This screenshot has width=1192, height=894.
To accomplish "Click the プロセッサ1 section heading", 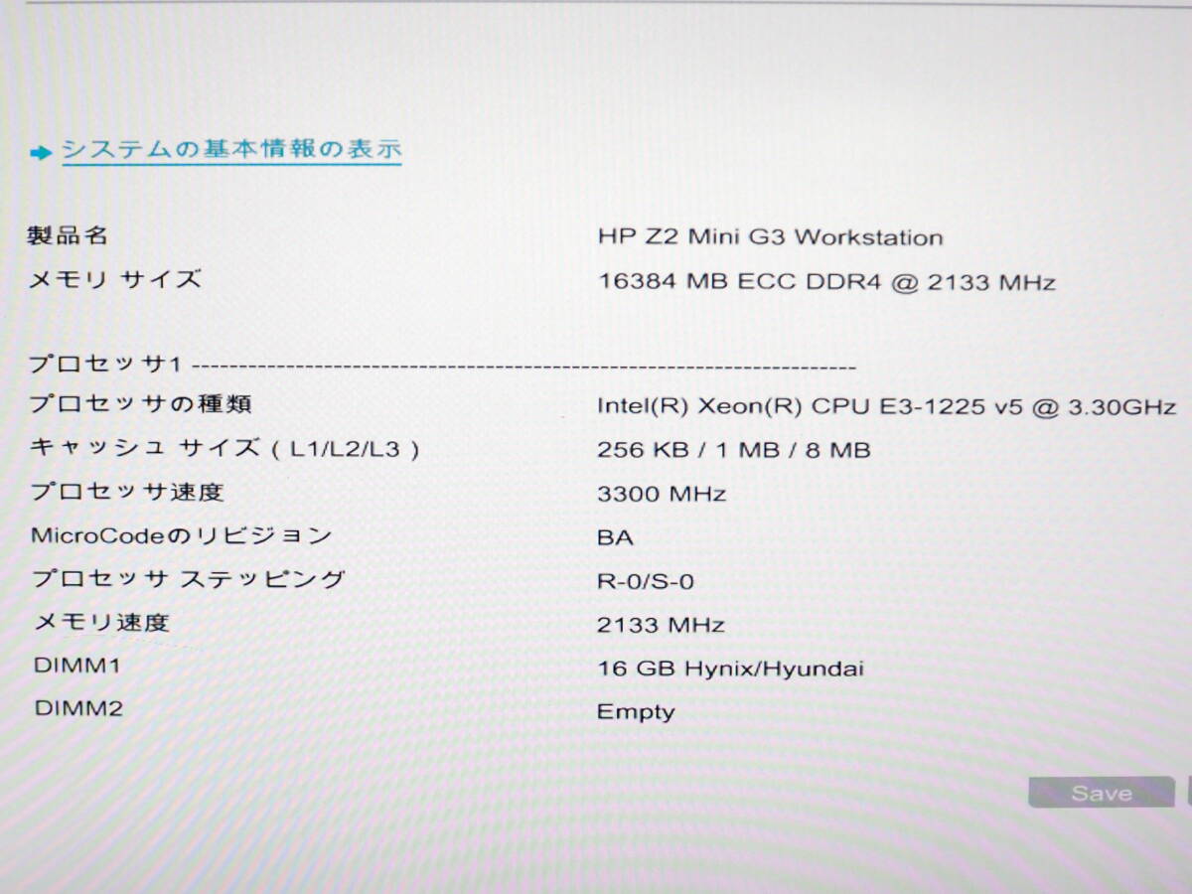I will pos(106,364).
